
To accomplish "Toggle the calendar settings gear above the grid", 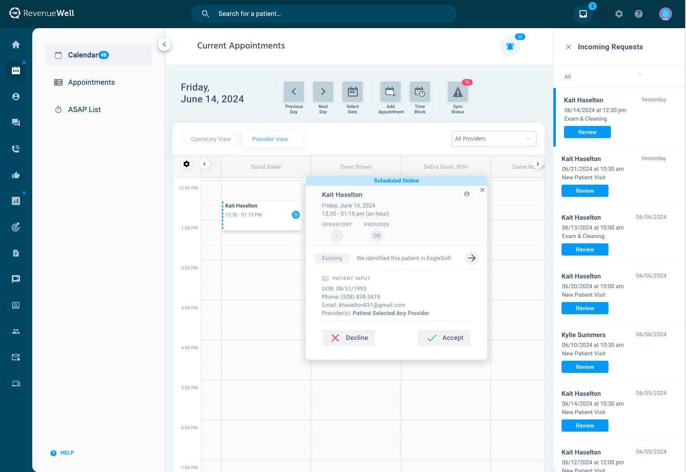I will coord(186,164).
